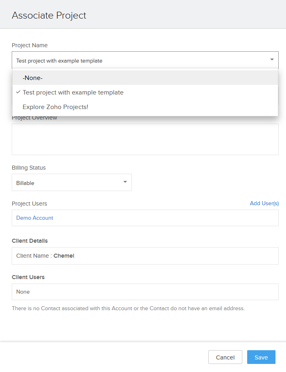Viewport: 286px width, 372px height.
Task: Click the Project Name combo box text
Action: [59, 61]
